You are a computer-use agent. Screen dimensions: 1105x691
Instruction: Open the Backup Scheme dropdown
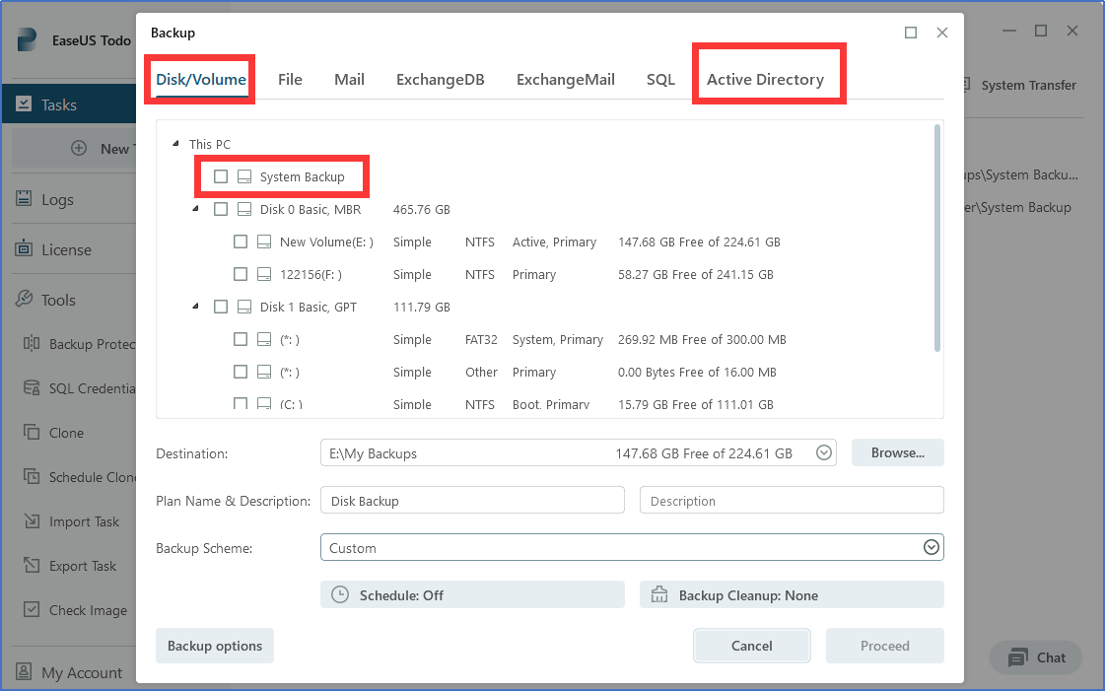(931, 546)
